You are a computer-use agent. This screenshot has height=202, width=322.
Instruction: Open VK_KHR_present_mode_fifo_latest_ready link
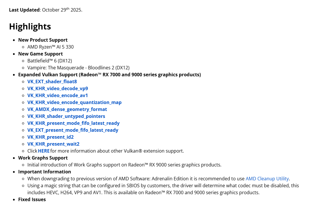tap(73, 123)
